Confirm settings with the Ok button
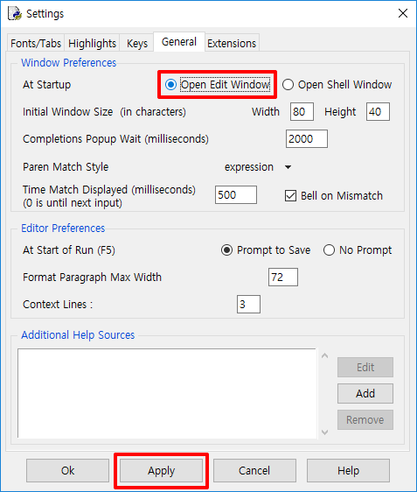The image size is (417, 492). [x=67, y=470]
